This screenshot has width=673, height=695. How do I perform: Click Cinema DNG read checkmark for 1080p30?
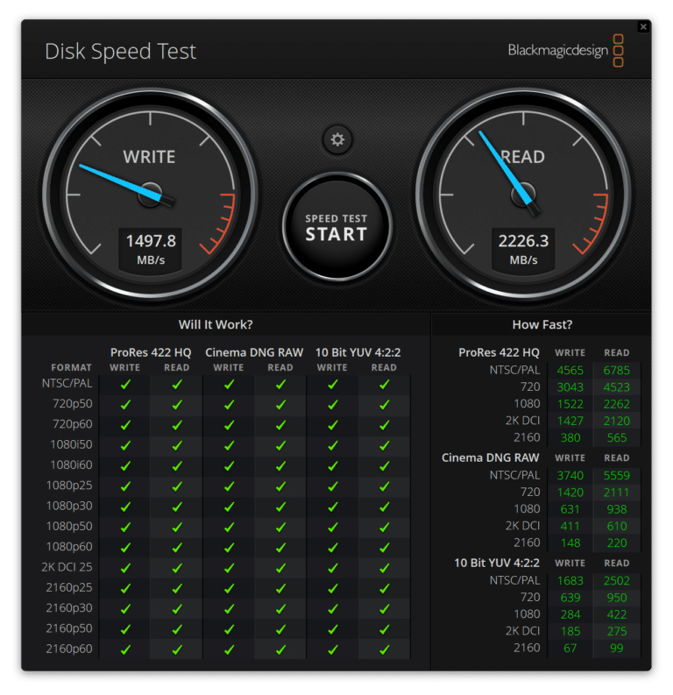[x=280, y=507]
